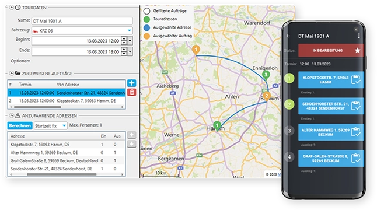Click green map marker 1 at Hamm
This screenshot has width=377, height=210.
pyautogui.click(x=217, y=125)
